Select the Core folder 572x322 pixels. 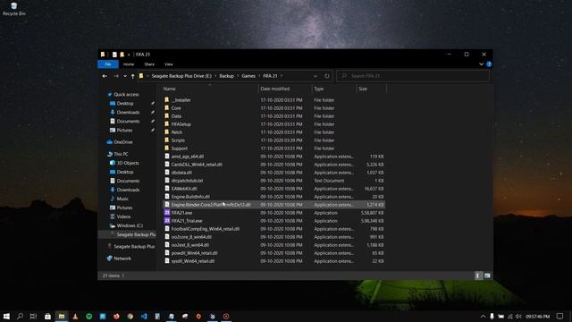[176, 108]
